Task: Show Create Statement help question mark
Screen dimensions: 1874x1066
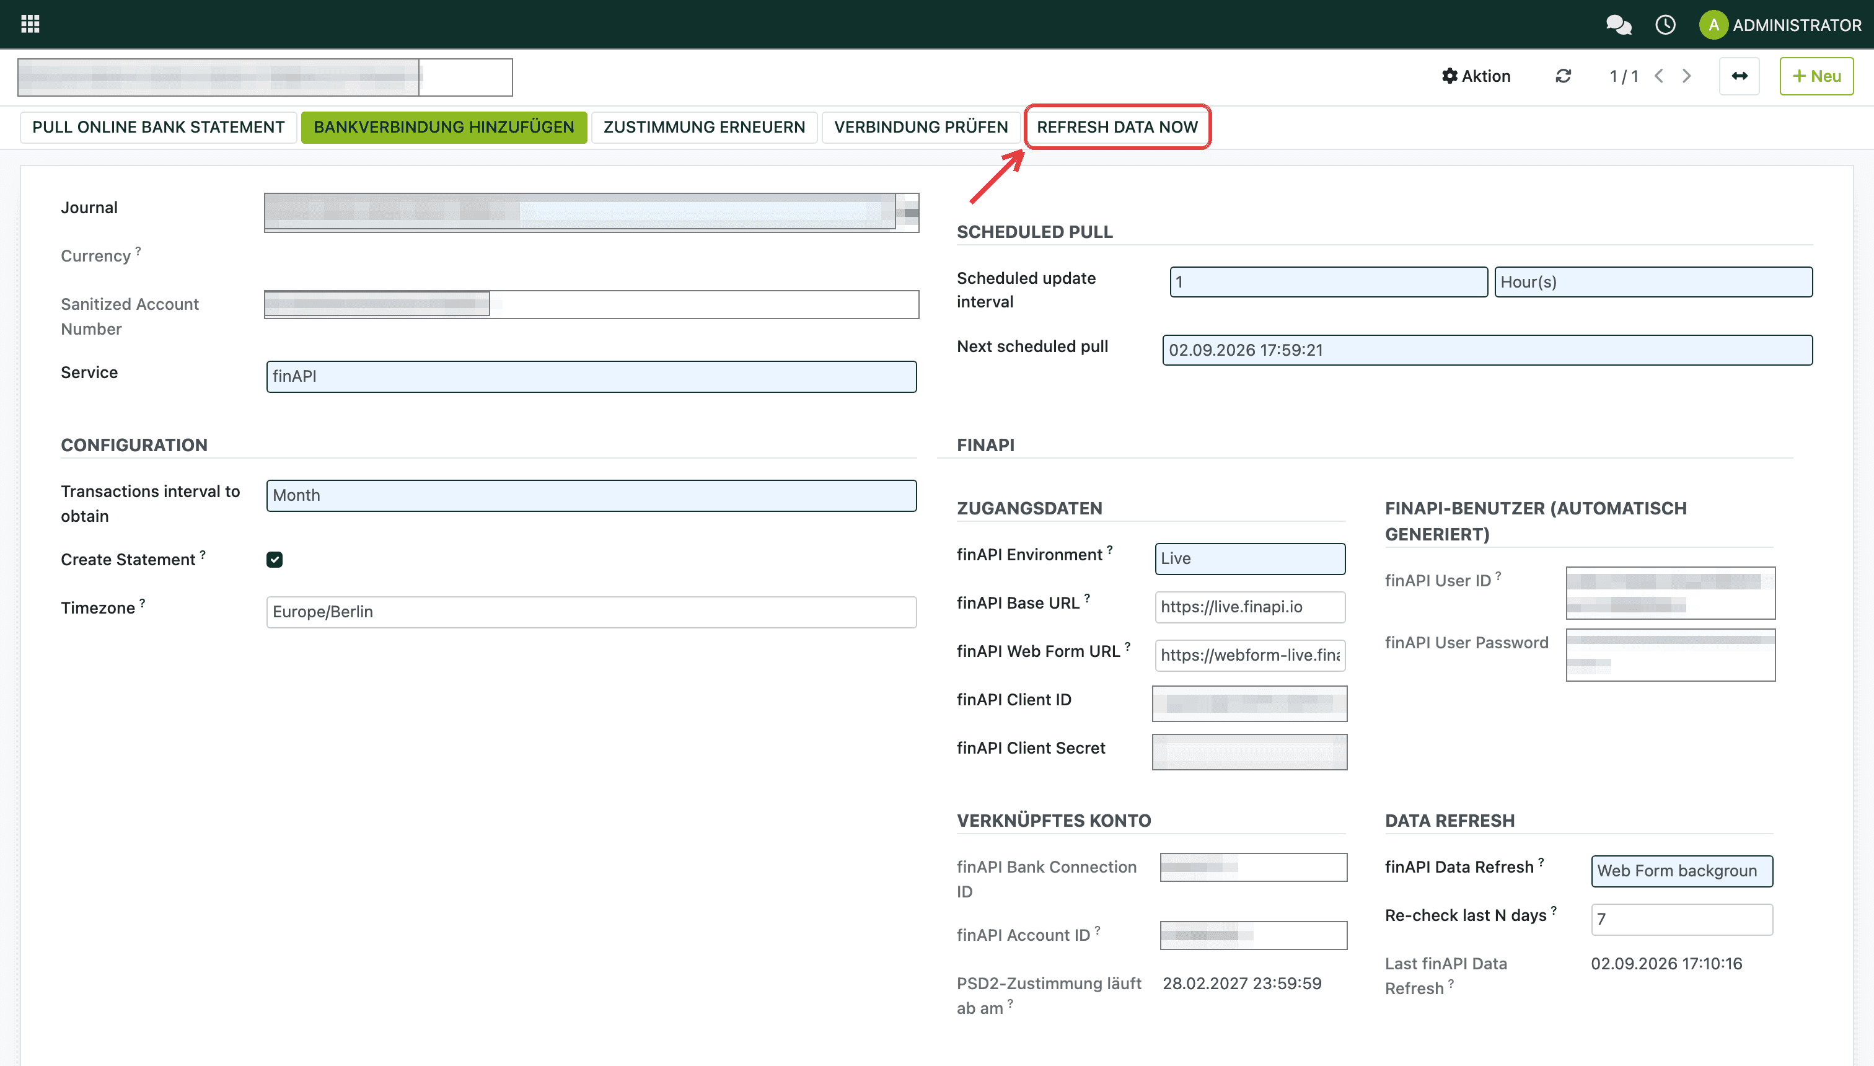Action: (x=203, y=554)
